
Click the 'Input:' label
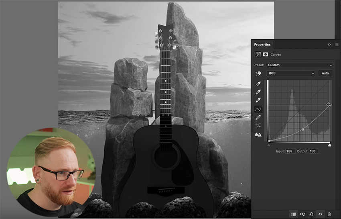pyautogui.click(x=280, y=151)
